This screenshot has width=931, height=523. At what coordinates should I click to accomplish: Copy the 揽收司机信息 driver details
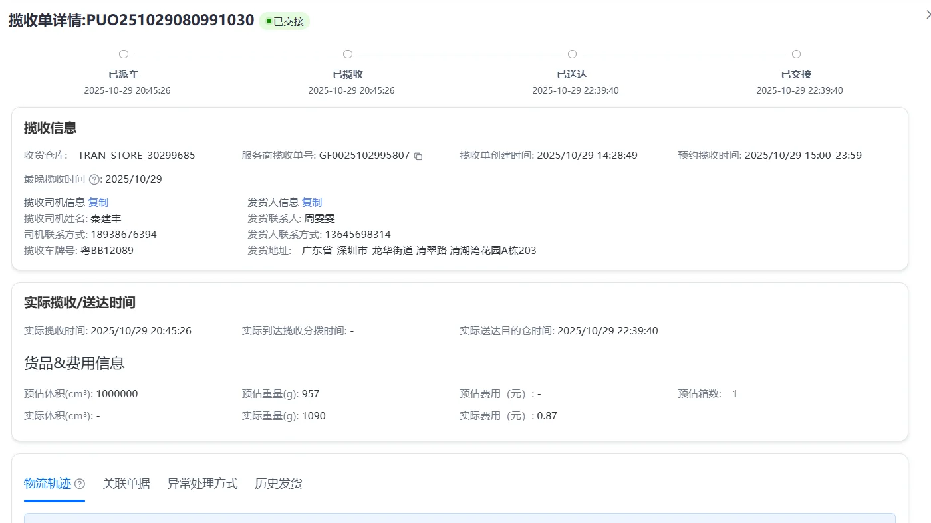pyautogui.click(x=98, y=203)
